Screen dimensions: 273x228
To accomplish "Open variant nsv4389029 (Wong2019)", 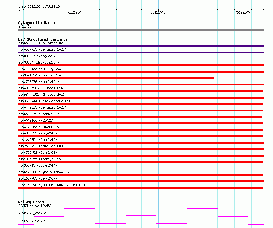I will click(38, 133).
